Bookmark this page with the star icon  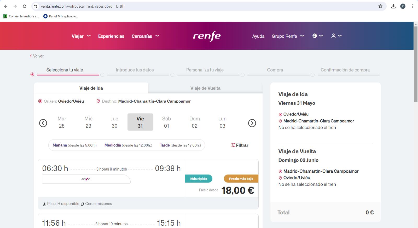tap(380, 6)
